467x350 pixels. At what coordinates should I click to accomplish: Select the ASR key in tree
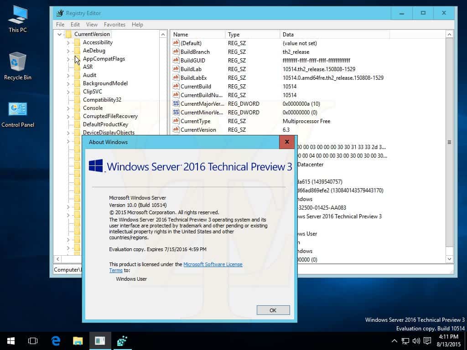coord(88,67)
